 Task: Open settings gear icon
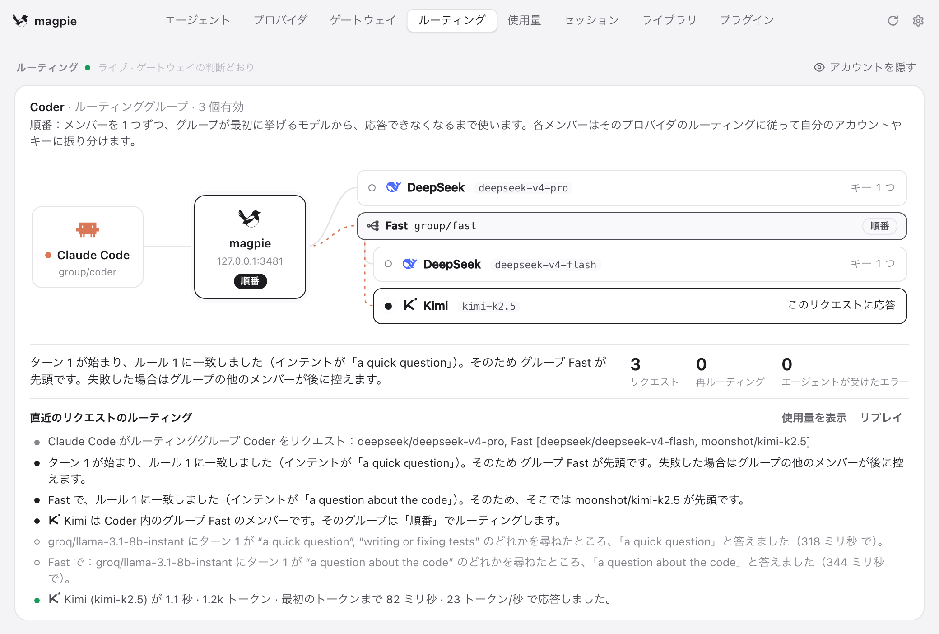[x=918, y=21]
